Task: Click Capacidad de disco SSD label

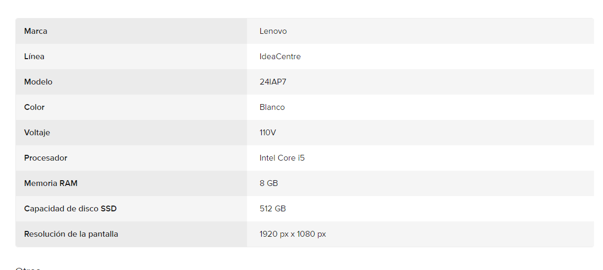Action: 70,209
